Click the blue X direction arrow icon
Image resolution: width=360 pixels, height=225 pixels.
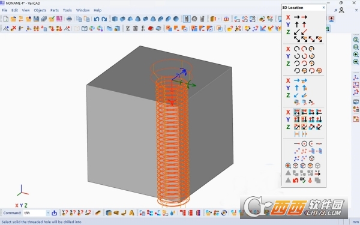(297, 80)
